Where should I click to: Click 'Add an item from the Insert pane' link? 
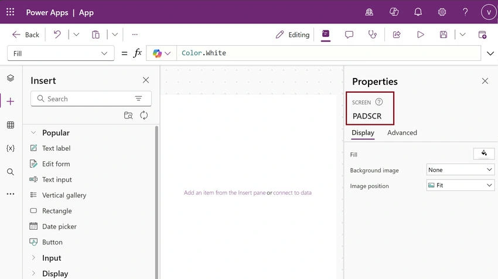[x=224, y=193]
